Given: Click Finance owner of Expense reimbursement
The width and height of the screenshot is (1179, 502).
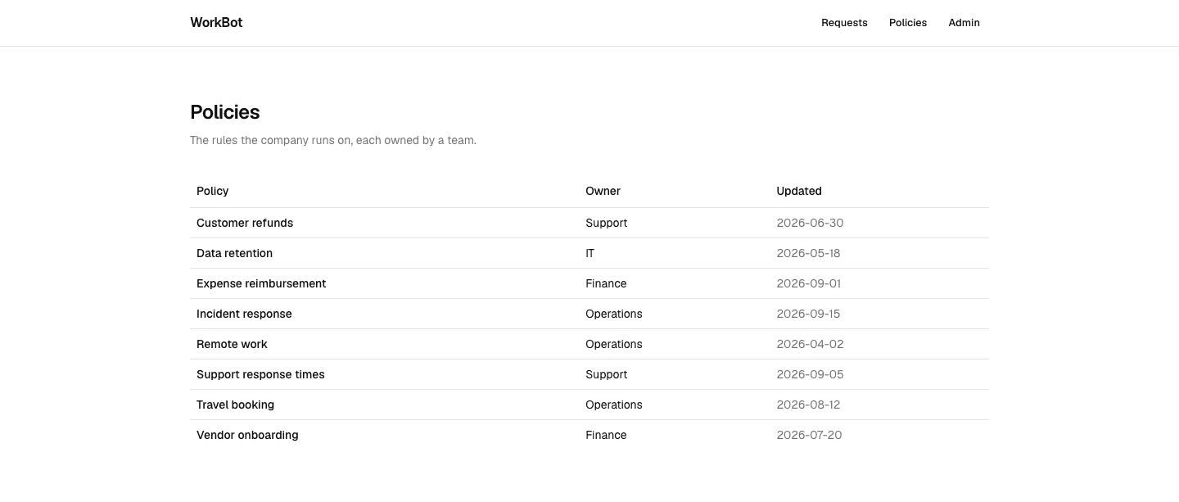Looking at the screenshot, I should point(606,283).
